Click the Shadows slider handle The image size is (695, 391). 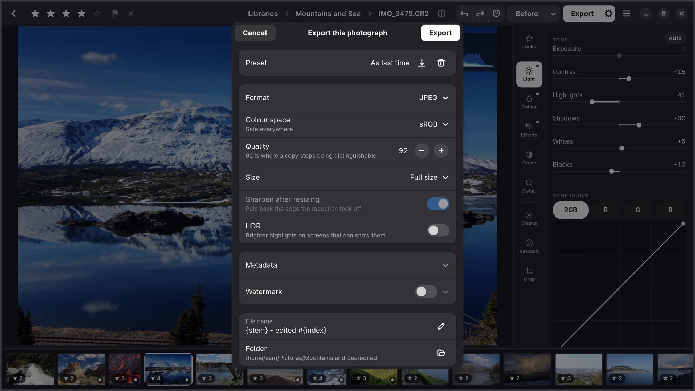pyautogui.click(x=639, y=125)
